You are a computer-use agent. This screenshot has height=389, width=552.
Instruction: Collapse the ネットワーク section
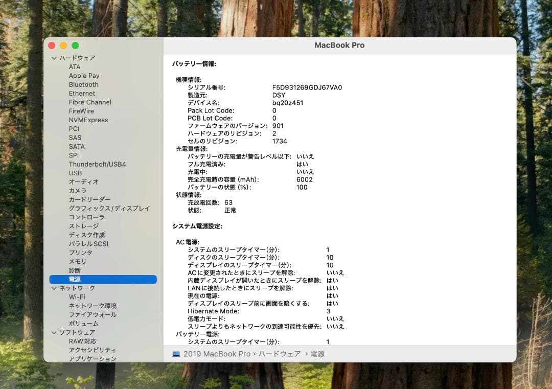click(54, 288)
